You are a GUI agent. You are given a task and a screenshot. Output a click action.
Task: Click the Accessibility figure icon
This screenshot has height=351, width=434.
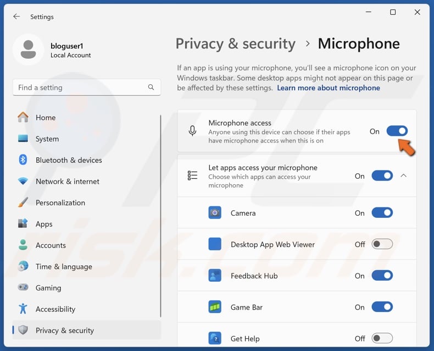(23, 309)
